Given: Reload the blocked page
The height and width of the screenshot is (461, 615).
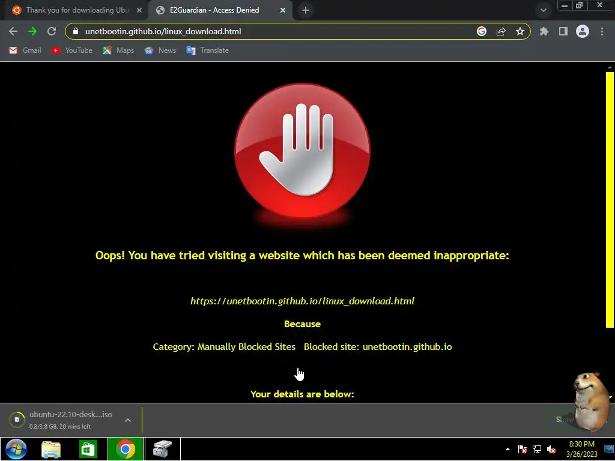Looking at the screenshot, I should click(52, 31).
